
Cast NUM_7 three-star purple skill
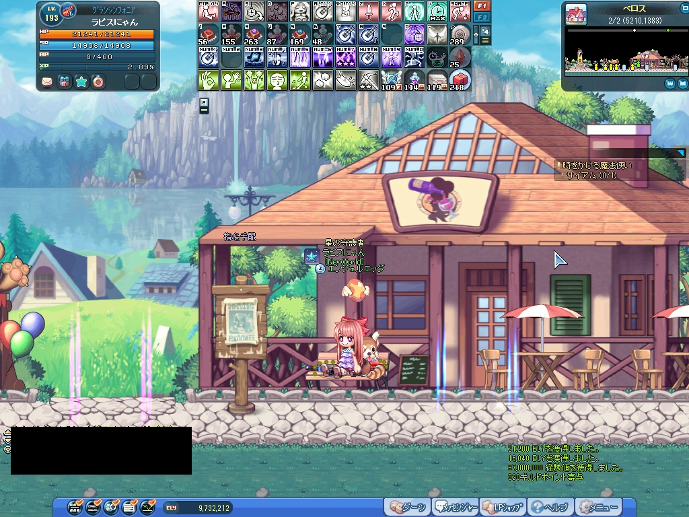[x=346, y=58]
